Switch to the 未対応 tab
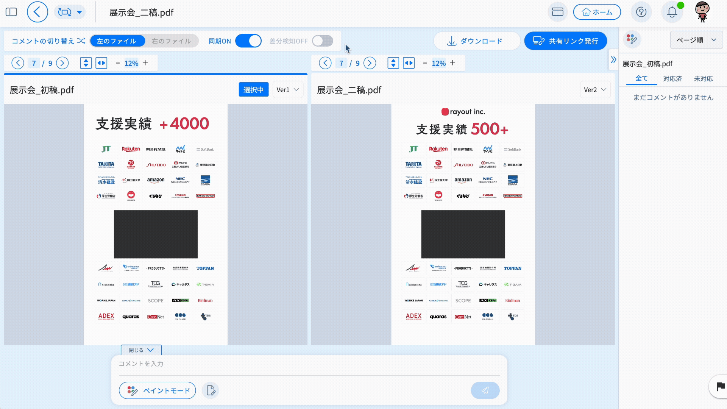The image size is (727, 409). (x=703, y=79)
